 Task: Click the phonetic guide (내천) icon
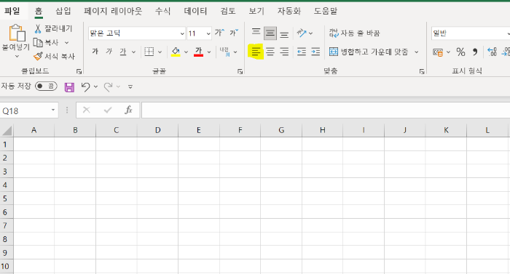pyautogui.click(x=224, y=52)
